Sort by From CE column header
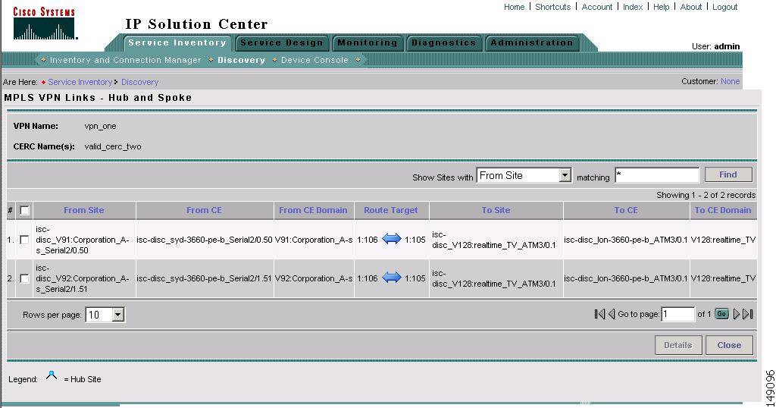This screenshot has width=776, height=408. (x=204, y=210)
